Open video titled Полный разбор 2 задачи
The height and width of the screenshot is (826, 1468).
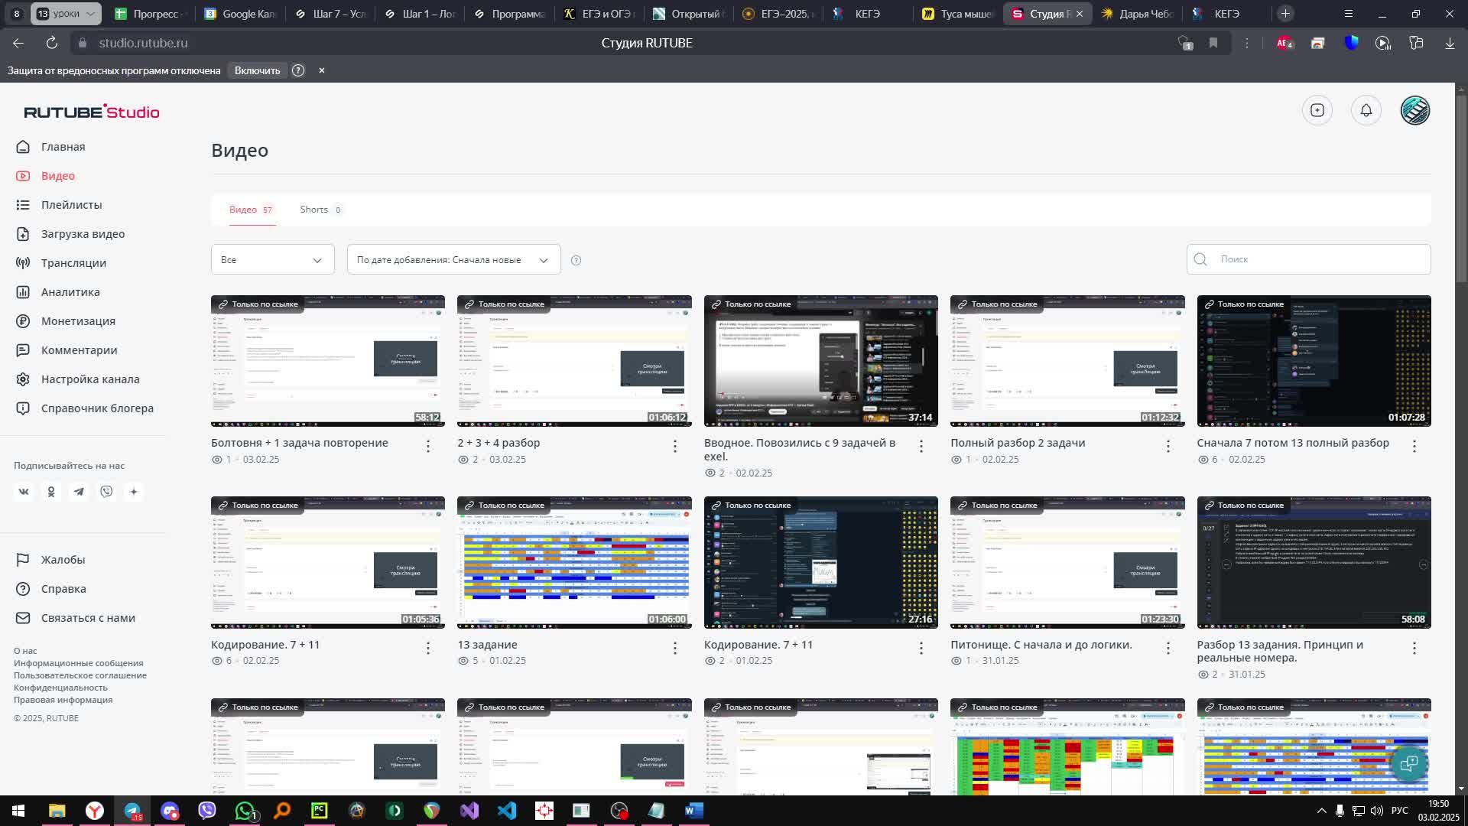pyautogui.click(x=1018, y=443)
